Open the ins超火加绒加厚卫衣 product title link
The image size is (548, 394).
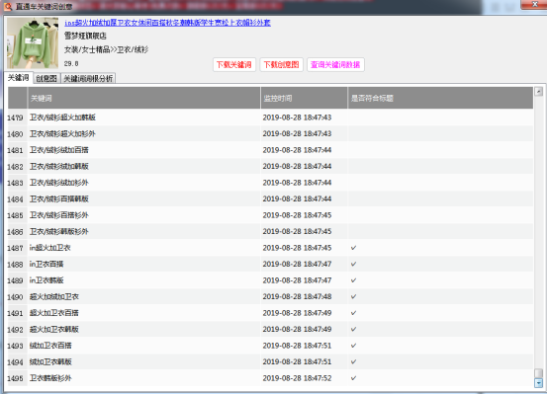tap(167, 23)
